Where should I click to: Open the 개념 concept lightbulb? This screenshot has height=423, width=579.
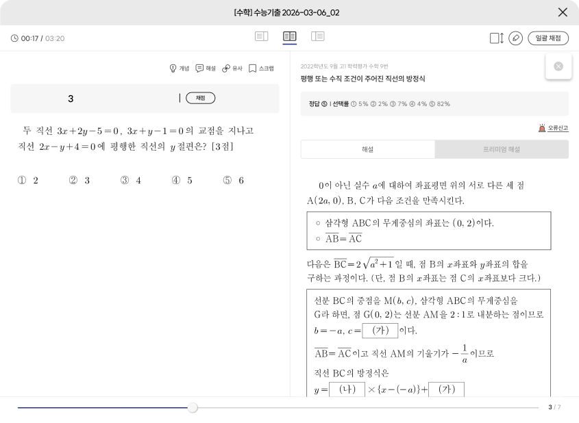[179, 68]
